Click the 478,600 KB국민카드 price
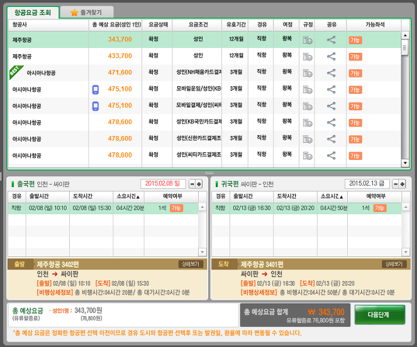Screen dimensions: 417x347 [x=120, y=122]
